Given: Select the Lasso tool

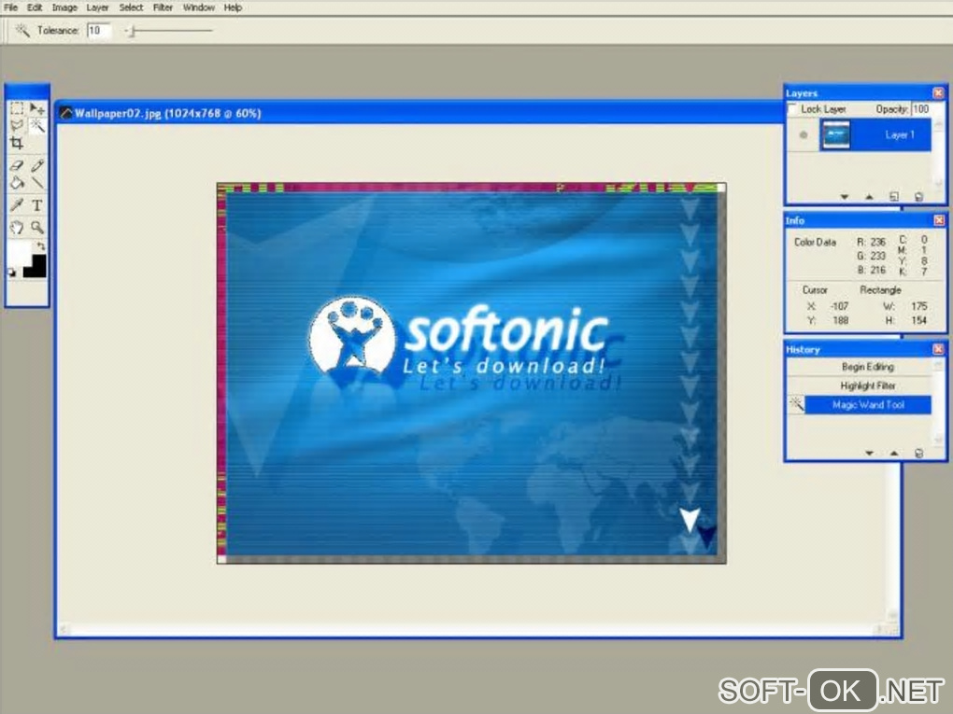Looking at the screenshot, I should (17, 126).
